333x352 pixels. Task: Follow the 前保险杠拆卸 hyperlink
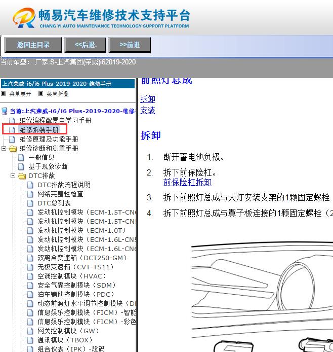click(188, 182)
